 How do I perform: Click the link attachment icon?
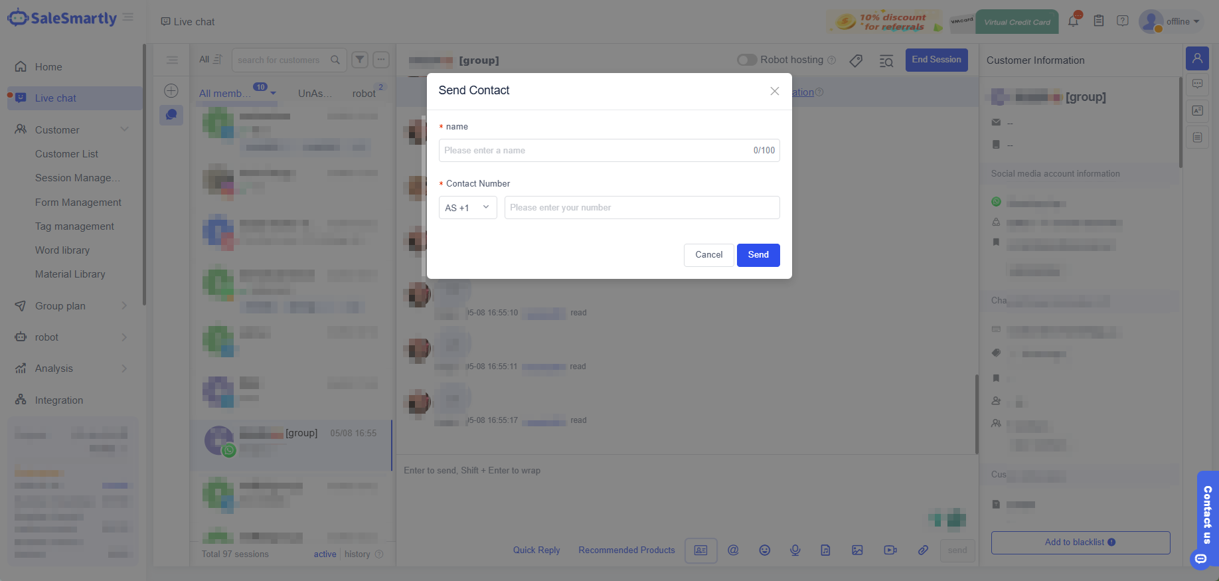click(923, 550)
